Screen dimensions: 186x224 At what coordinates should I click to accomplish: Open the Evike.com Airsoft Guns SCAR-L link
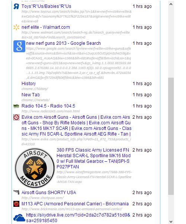pos(76,125)
